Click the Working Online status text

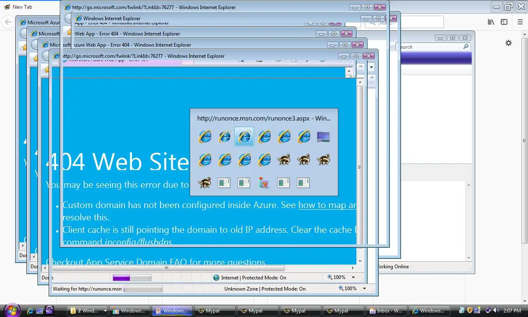click(394, 267)
